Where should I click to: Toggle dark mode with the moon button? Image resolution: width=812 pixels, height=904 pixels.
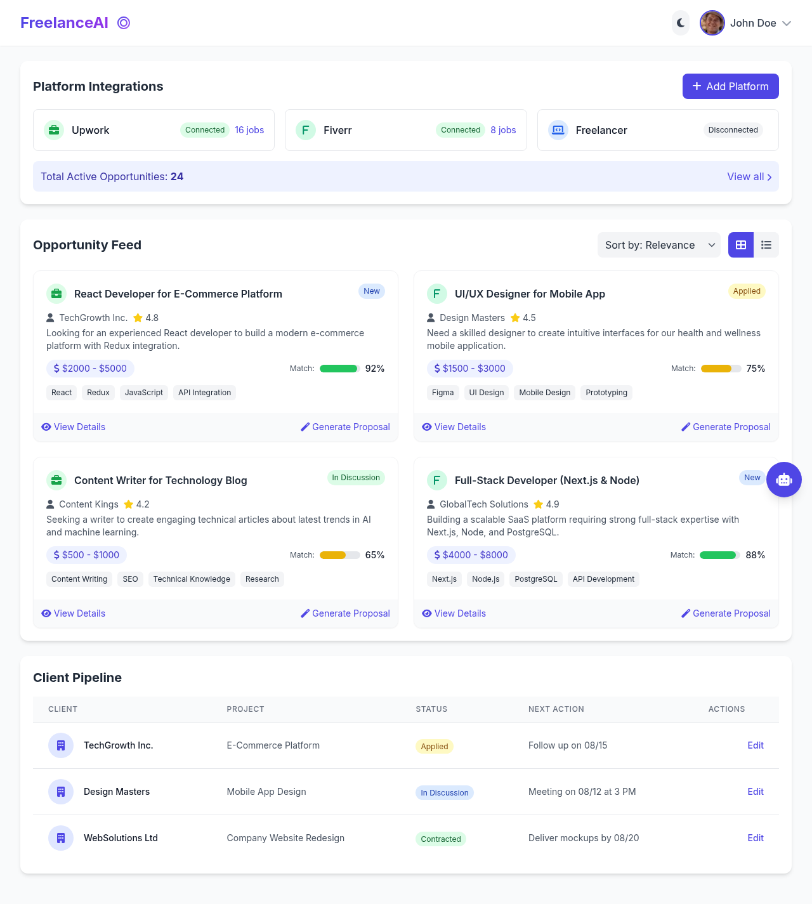[x=680, y=23]
